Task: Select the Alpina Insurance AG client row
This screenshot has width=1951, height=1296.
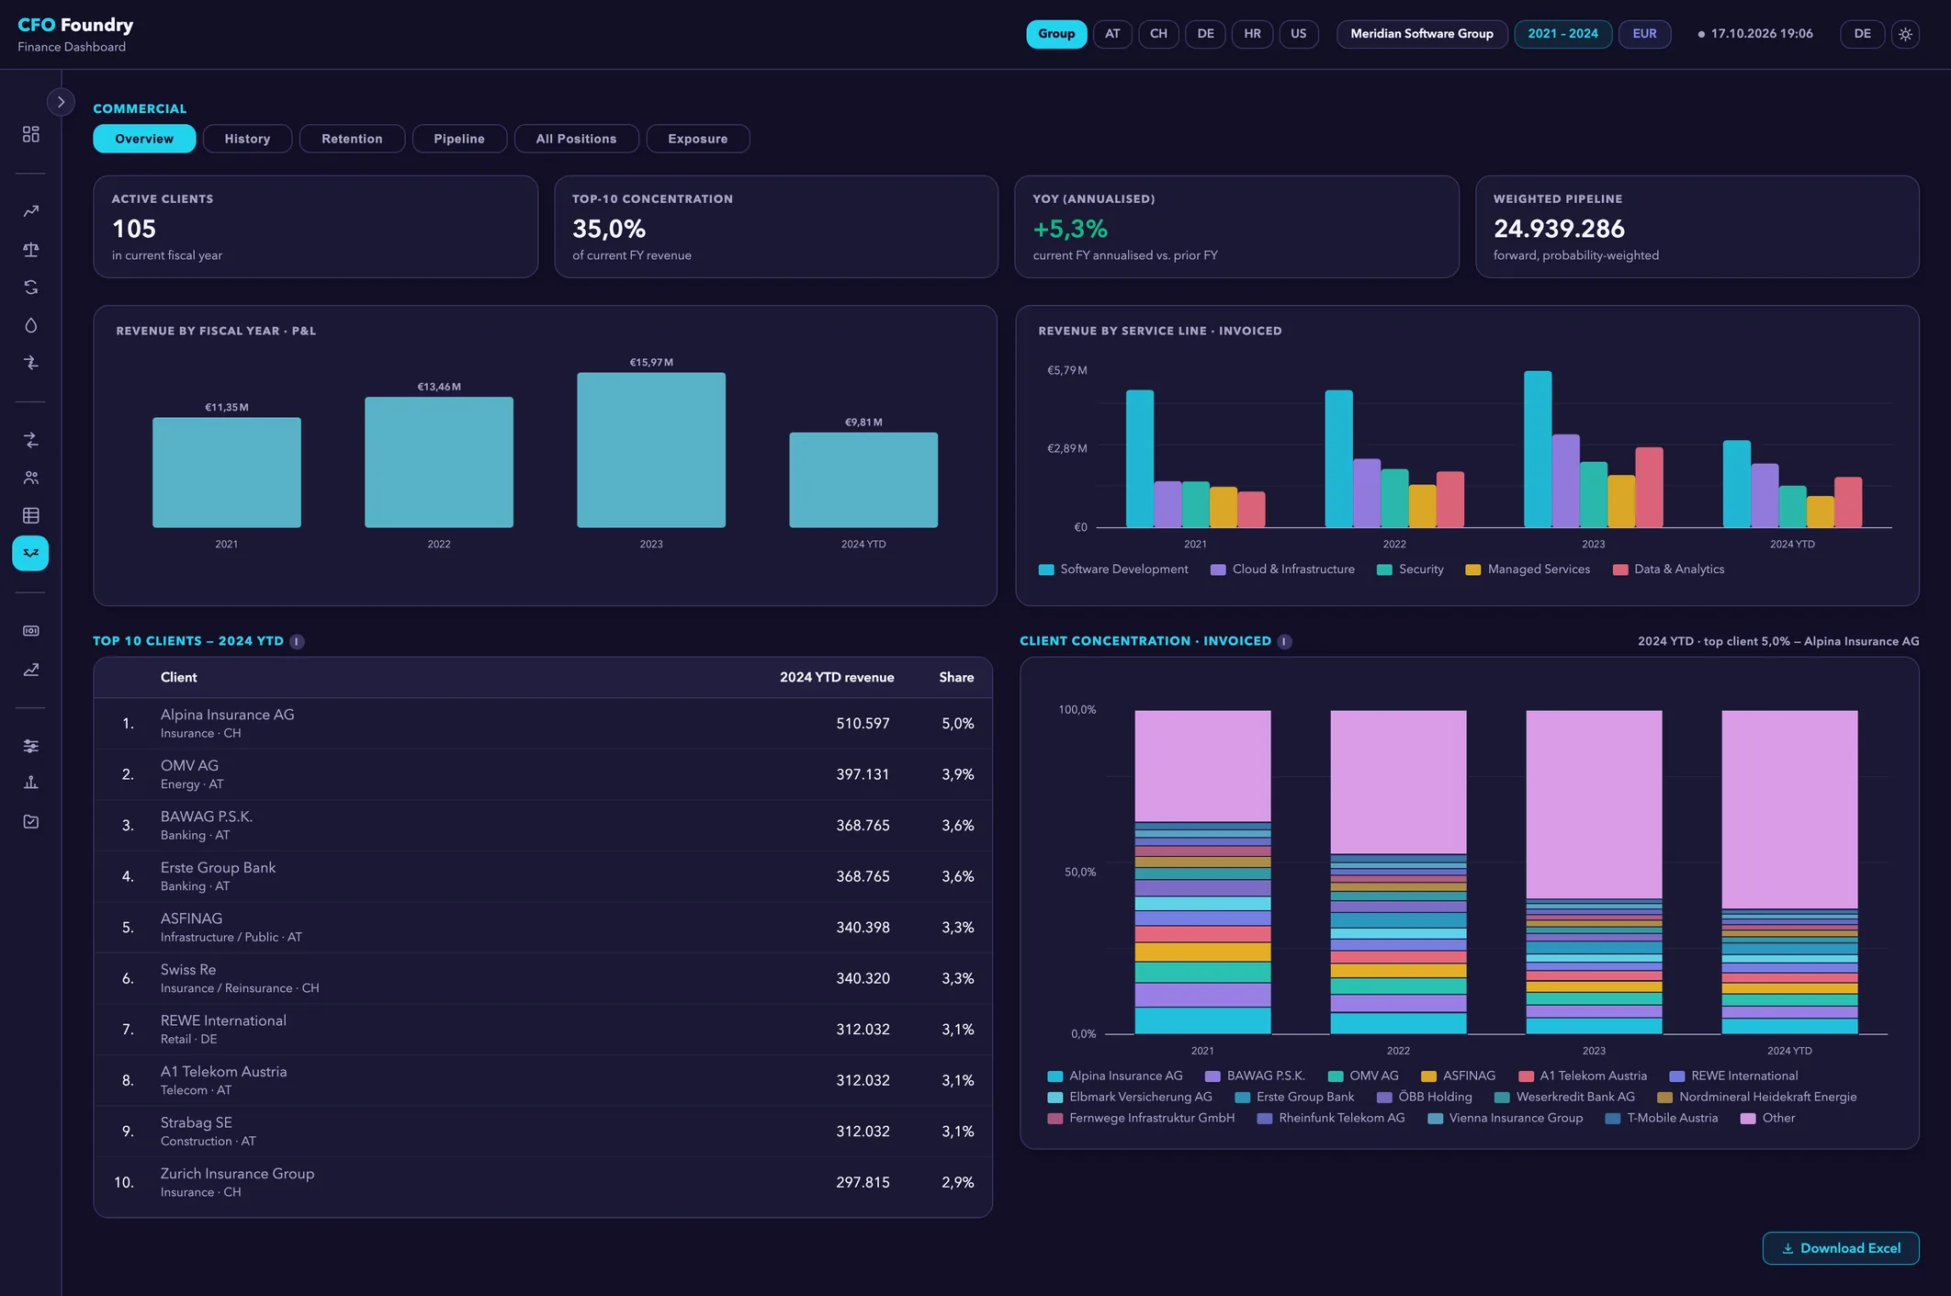Action: (543, 724)
